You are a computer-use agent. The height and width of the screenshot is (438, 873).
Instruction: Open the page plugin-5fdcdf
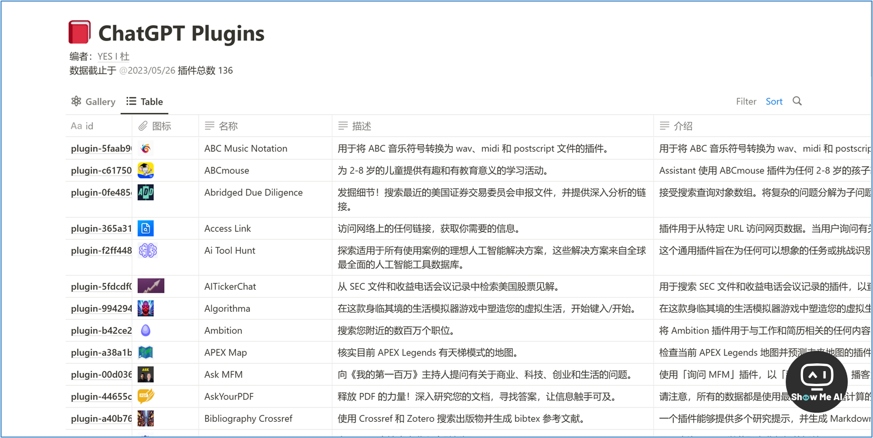[x=101, y=286]
